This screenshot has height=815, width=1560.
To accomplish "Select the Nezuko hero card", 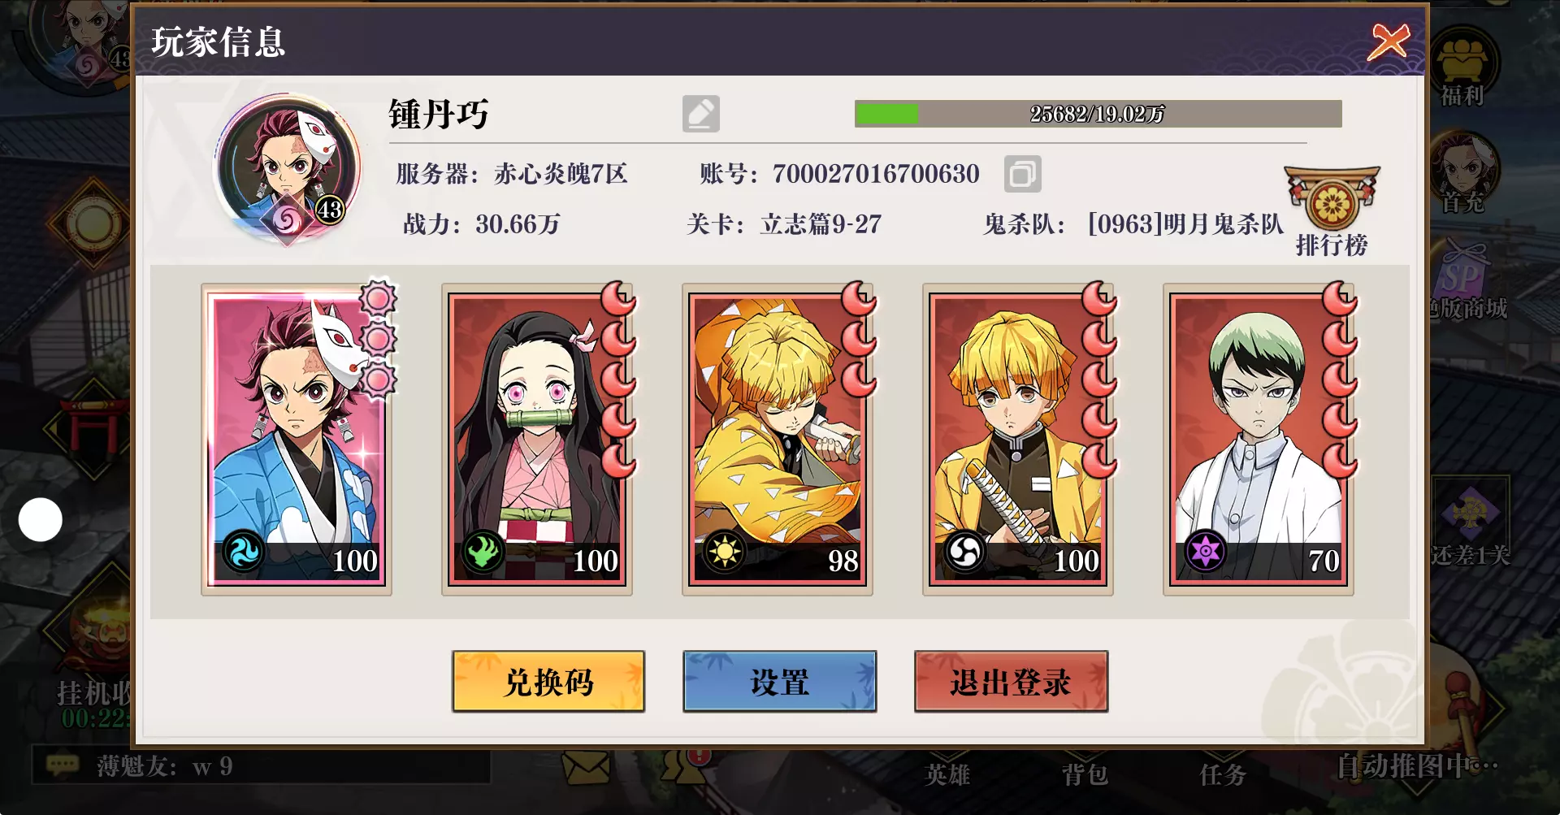I will (x=537, y=439).
